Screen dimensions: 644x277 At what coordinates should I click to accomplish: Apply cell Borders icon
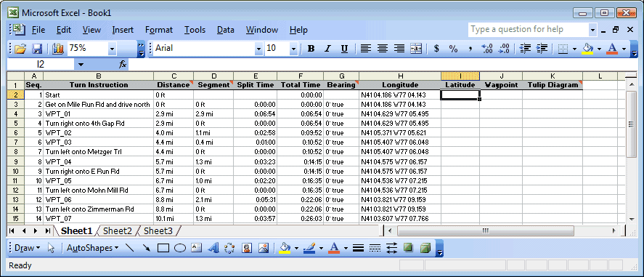[563, 49]
